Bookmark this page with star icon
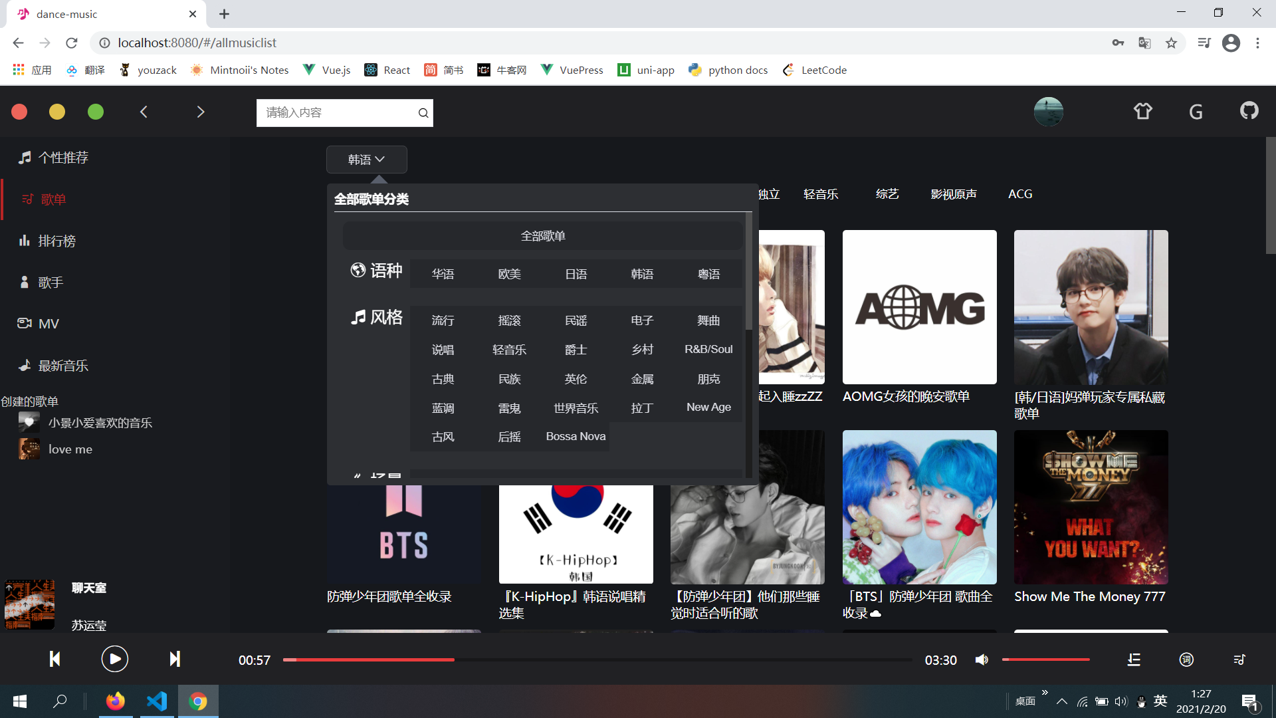The width and height of the screenshot is (1276, 718). pyautogui.click(x=1171, y=43)
